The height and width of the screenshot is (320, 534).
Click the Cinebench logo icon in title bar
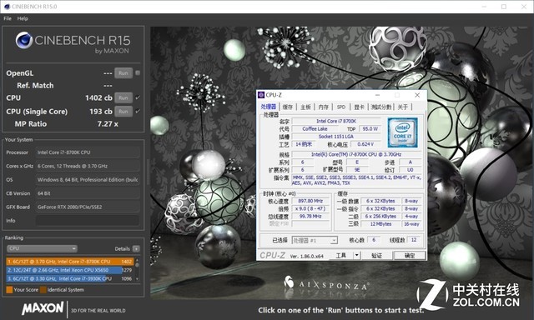(7, 6)
